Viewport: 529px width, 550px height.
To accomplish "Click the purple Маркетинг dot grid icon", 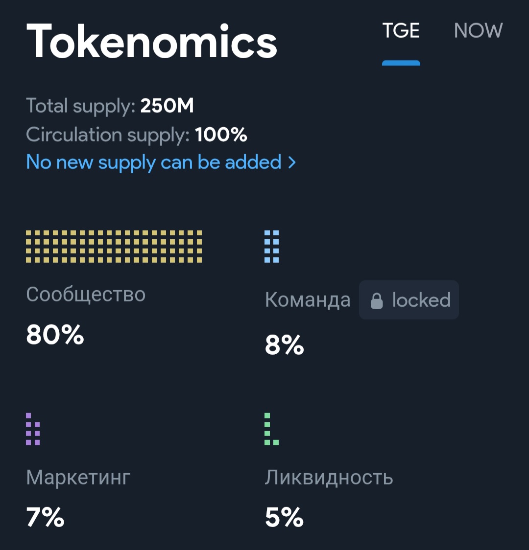I will 33,429.
